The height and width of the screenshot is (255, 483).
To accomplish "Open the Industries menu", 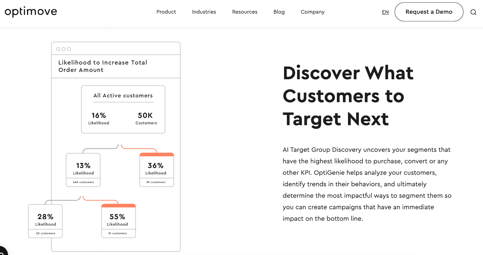I will pos(204,12).
